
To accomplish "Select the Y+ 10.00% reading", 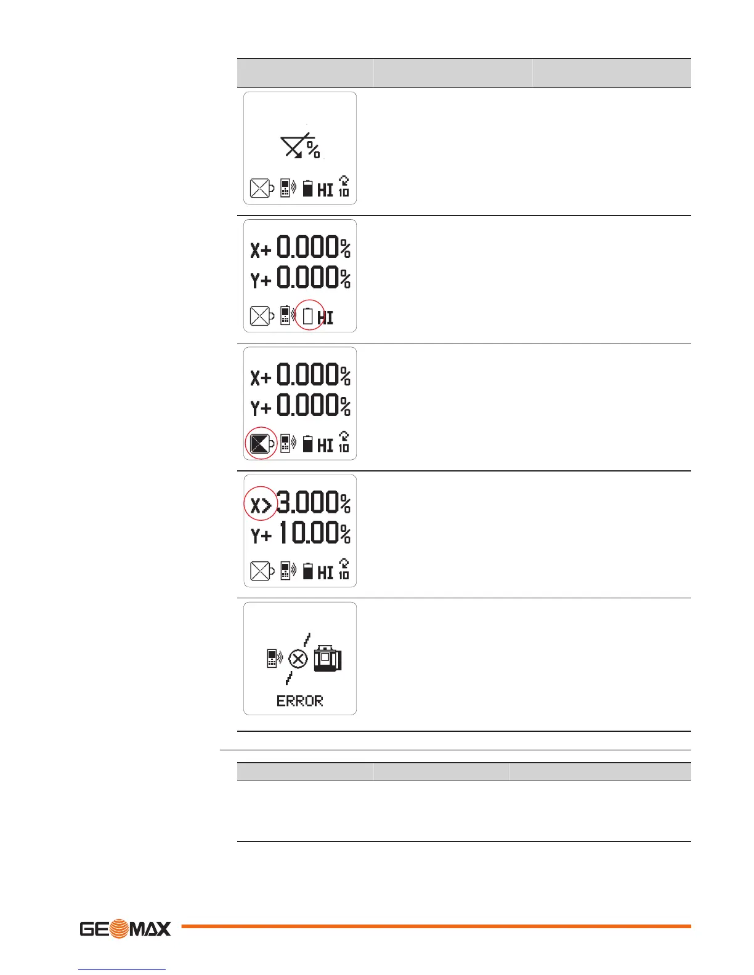I will point(301,533).
